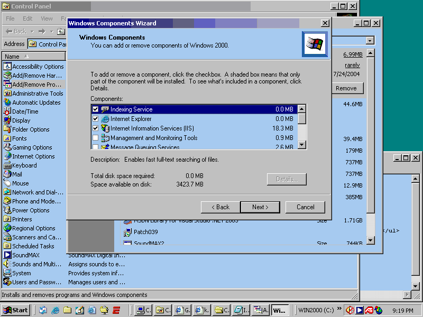Select the Users and Passwords icon
This screenshot has width=423, height=317.
pos(7,282)
